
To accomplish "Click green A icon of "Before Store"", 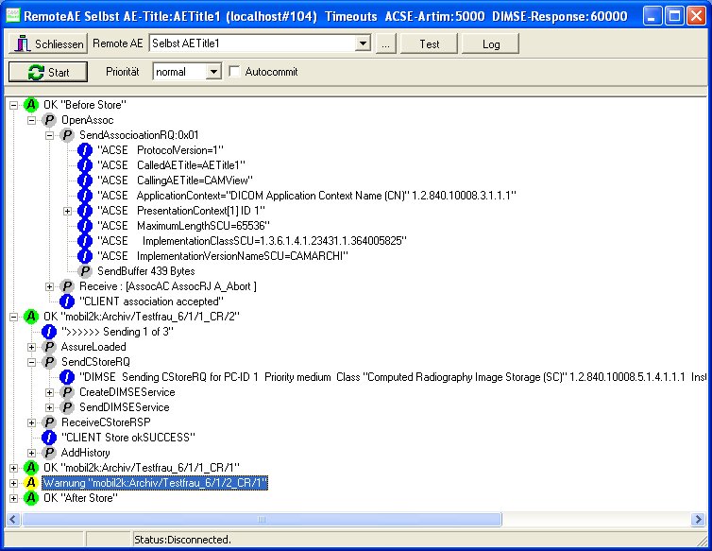I will coord(31,105).
